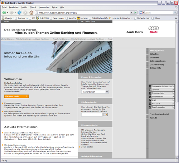Go to the Home page icon

tap(31, 13)
